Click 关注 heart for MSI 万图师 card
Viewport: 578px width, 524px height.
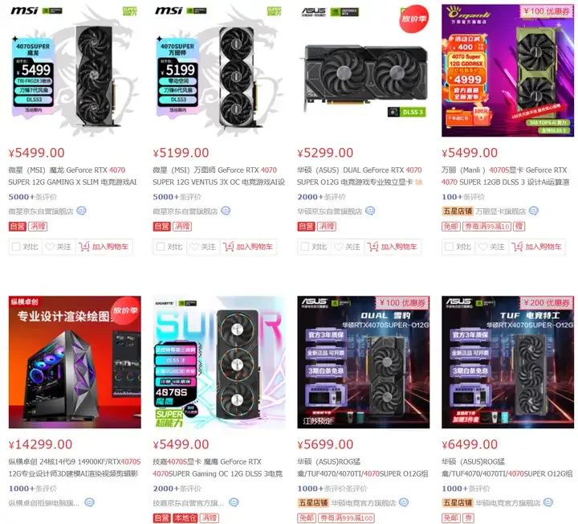(203, 247)
